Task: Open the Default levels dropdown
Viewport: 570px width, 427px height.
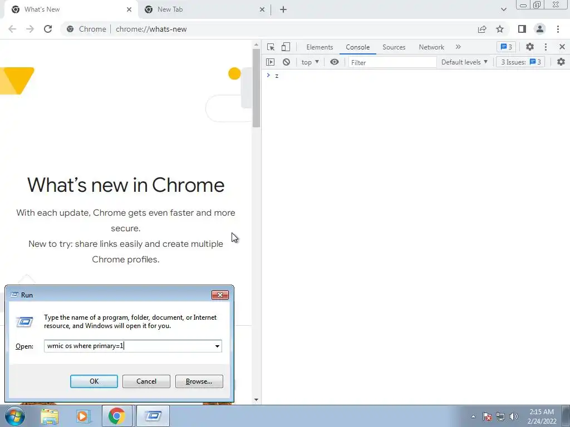Action: [x=464, y=62]
